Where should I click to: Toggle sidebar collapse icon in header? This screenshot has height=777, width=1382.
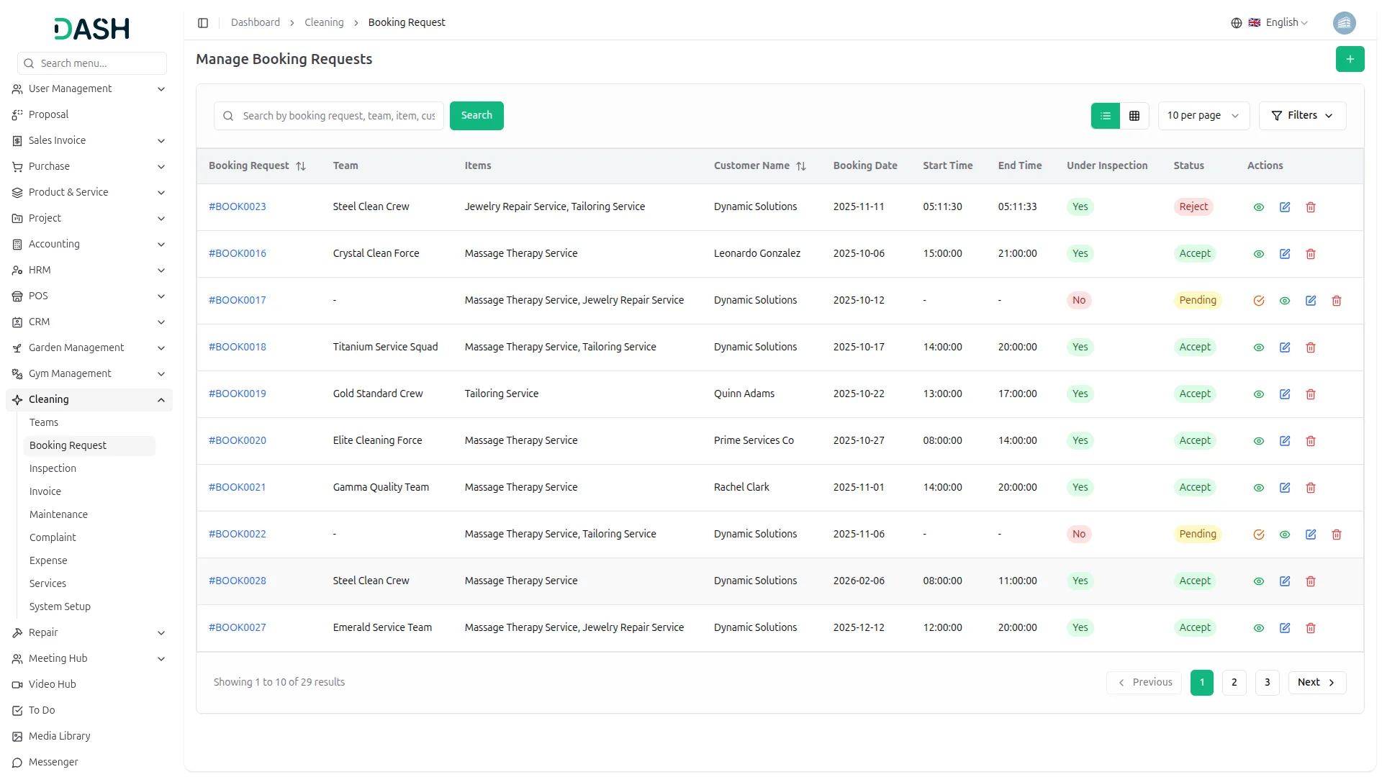pos(203,23)
